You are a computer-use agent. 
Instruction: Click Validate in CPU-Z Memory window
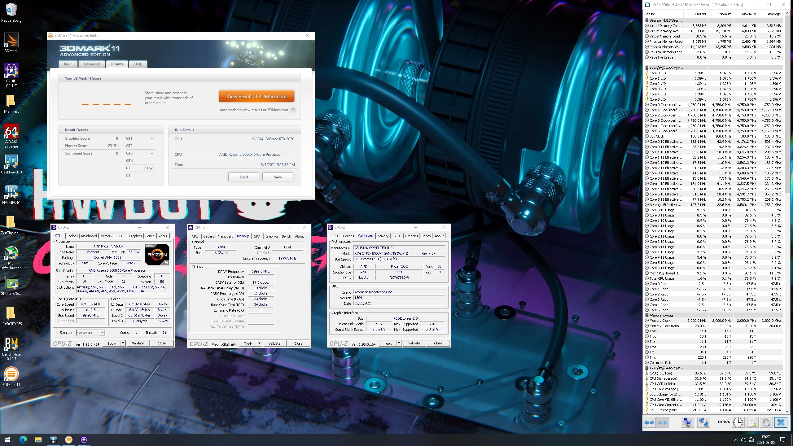click(274, 343)
